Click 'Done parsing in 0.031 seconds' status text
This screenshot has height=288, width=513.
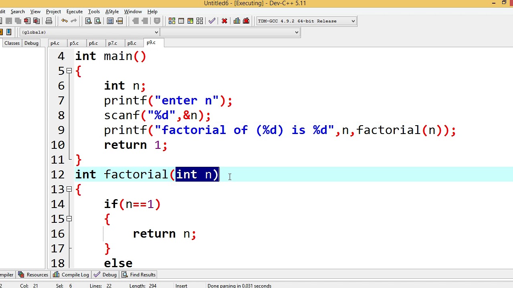point(239,286)
